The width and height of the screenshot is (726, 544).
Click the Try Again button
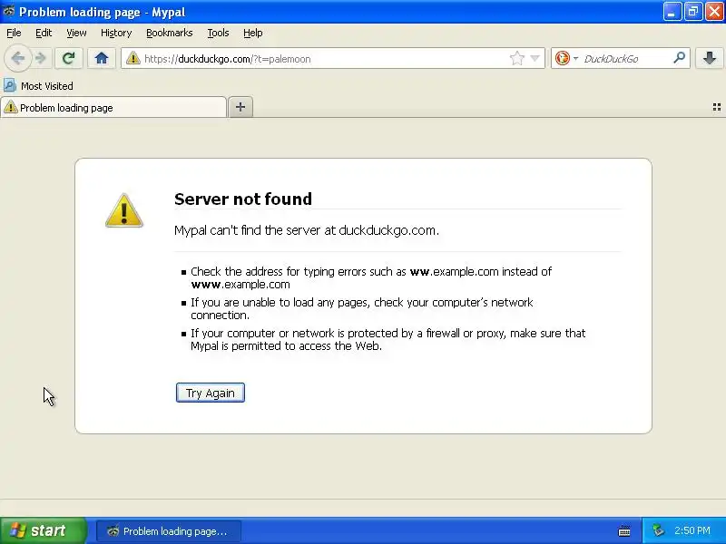coord(211,393)
